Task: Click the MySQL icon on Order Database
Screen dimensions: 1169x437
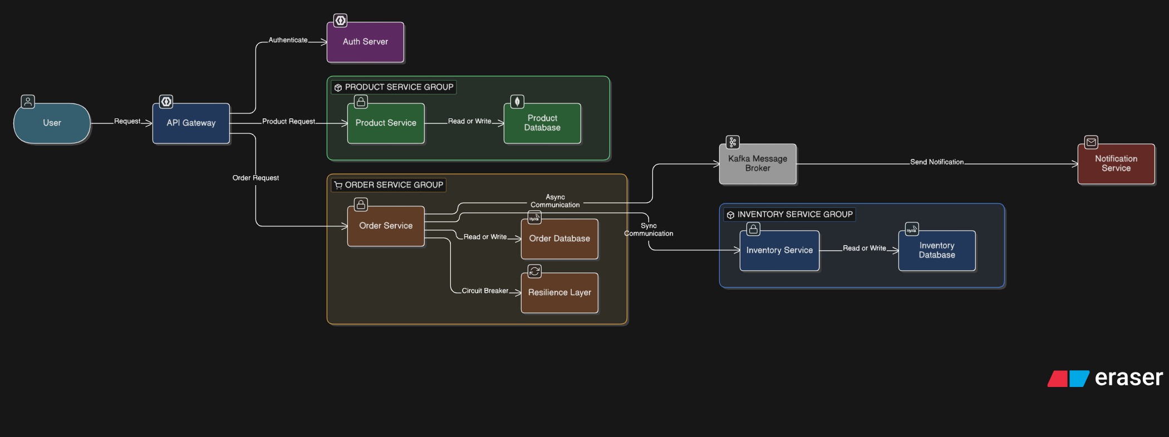Action: point(534,217)
